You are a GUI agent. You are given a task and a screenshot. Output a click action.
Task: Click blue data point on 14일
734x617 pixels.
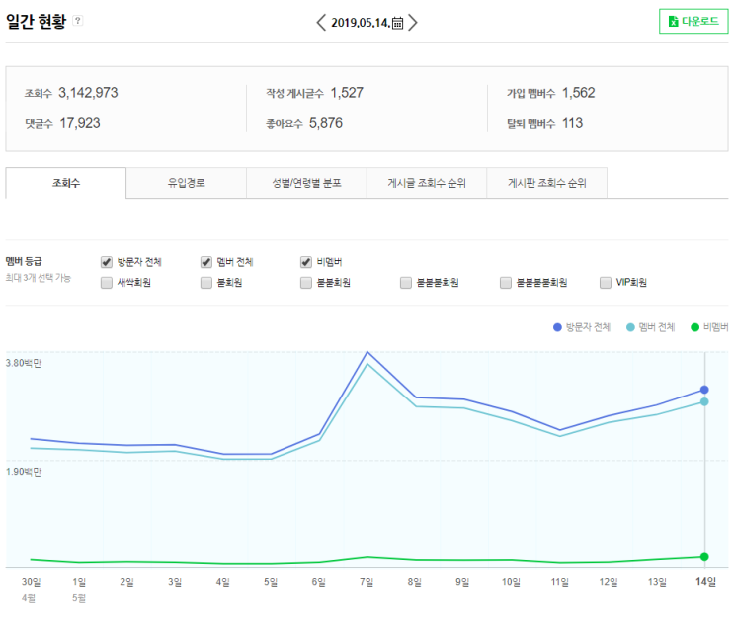(x=704, y=390)
